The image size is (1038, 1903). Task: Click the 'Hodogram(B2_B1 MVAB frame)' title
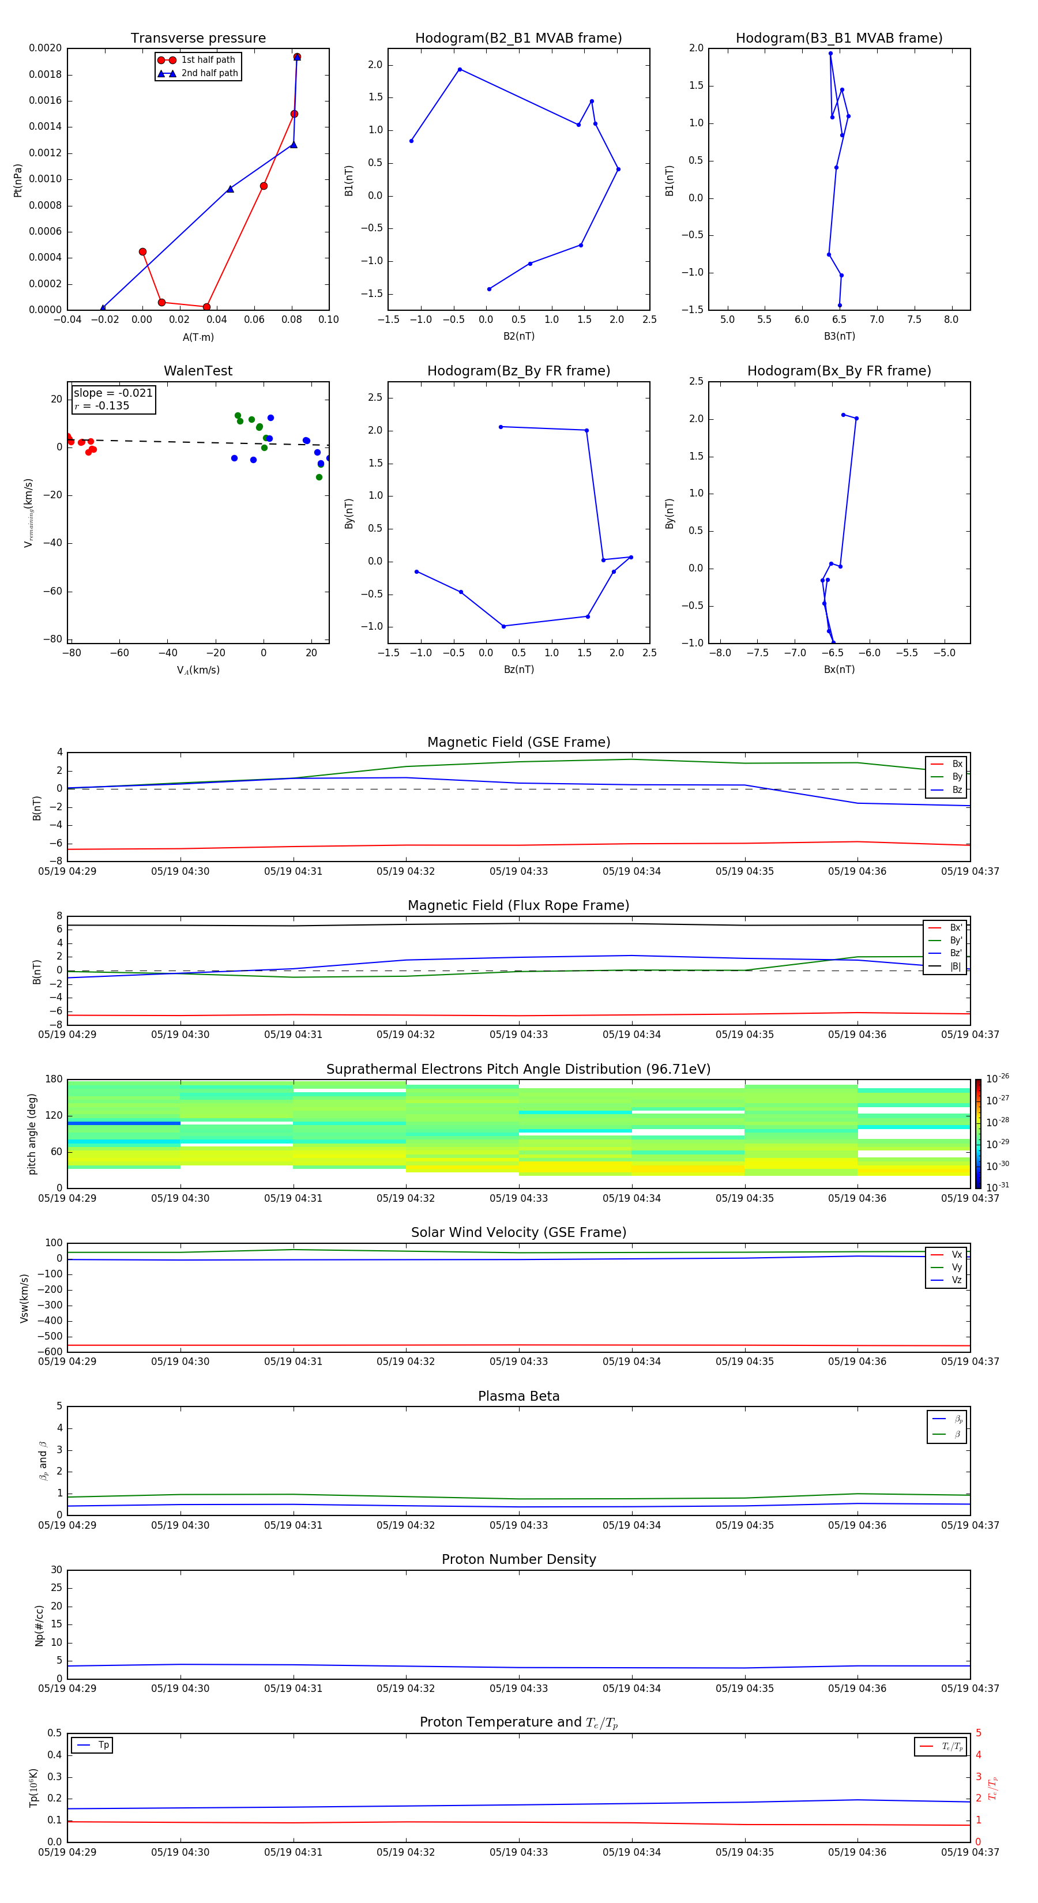click(x=518, y=39)
